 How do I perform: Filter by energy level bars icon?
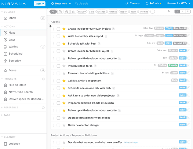pyautogui.click(x=73, y=12)
